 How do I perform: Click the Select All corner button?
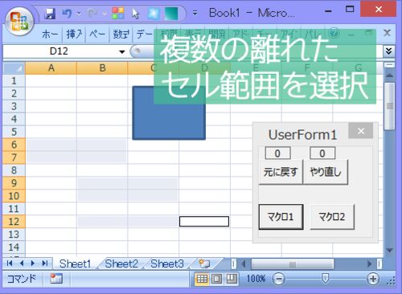point(14,68)
